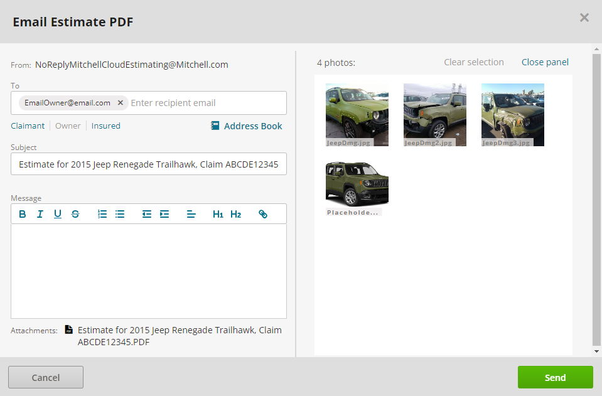Close the photos panel
The height and width of the screenshot is (396, 602).
click(x=545, y=62)
